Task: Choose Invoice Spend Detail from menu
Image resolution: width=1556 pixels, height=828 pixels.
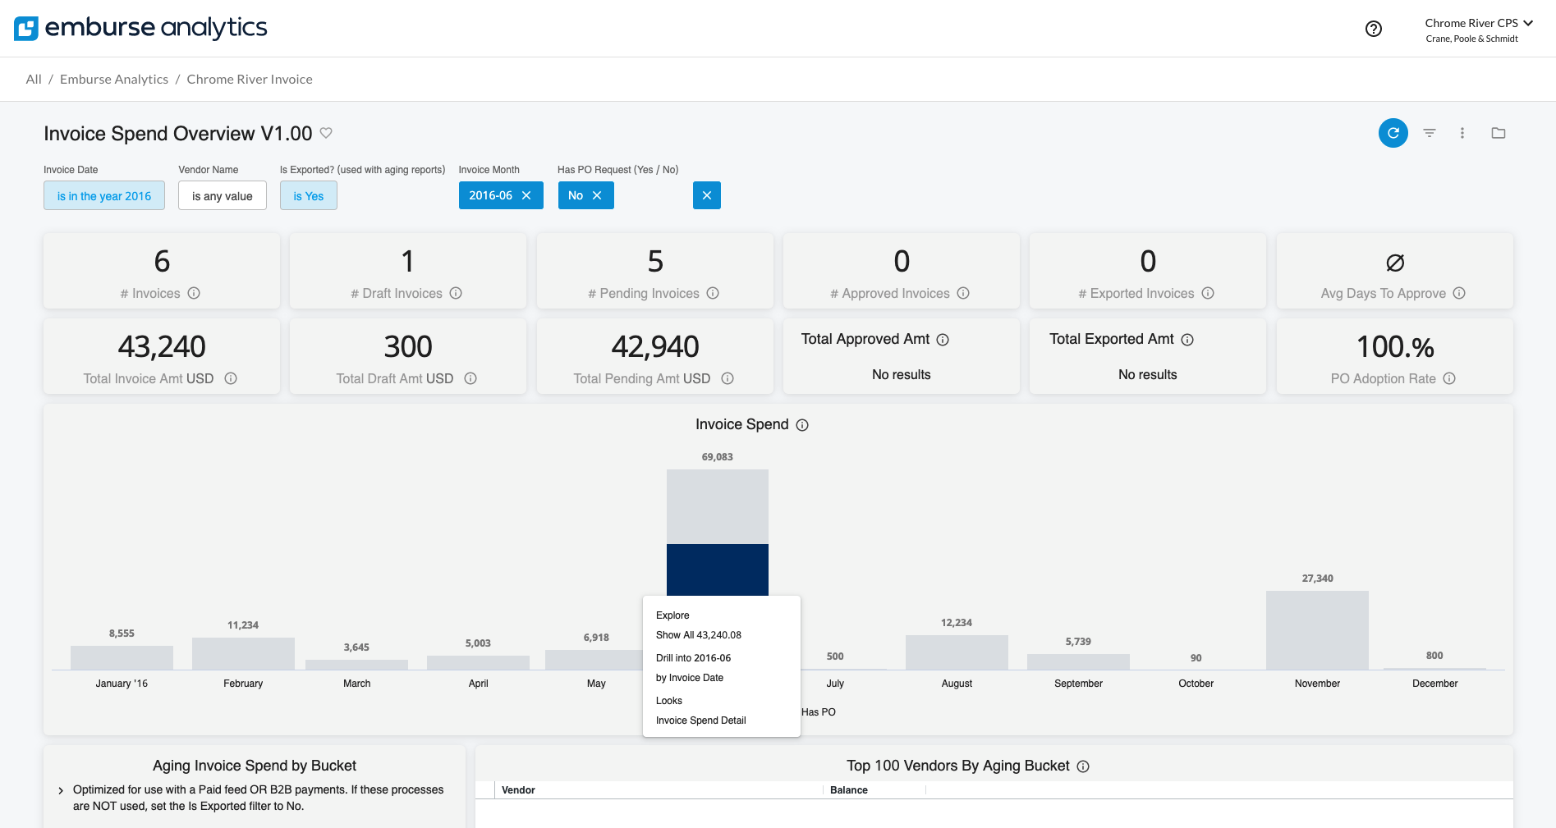Action: pos(700,720)
